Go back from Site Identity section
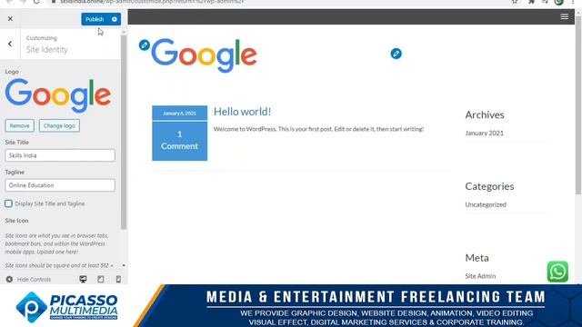The height and width of the screenshot is (327, 582). [10, 44]
